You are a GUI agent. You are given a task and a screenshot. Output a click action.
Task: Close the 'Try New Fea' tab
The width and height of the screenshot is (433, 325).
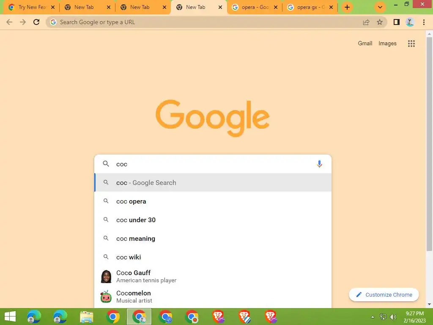click(53, 7)
